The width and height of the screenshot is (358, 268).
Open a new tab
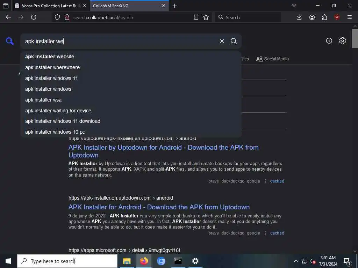point(175,6)
